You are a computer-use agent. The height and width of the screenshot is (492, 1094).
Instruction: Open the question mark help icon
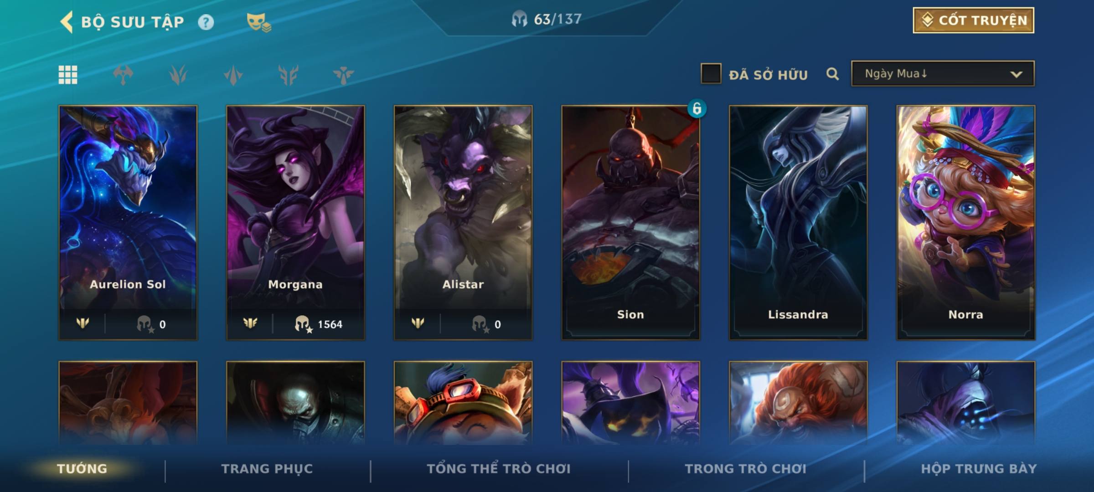point(206,22)
